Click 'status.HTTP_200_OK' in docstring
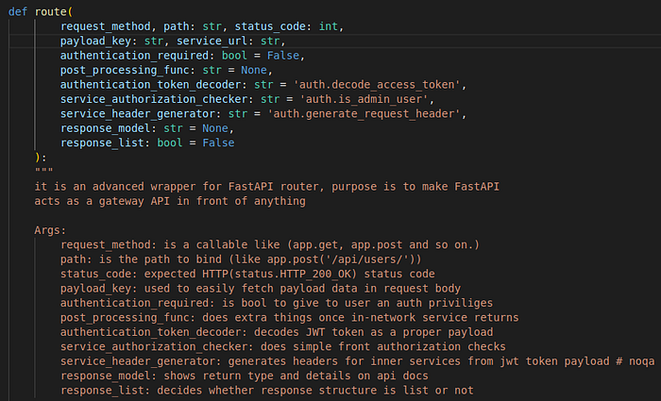 pos(293,274)
